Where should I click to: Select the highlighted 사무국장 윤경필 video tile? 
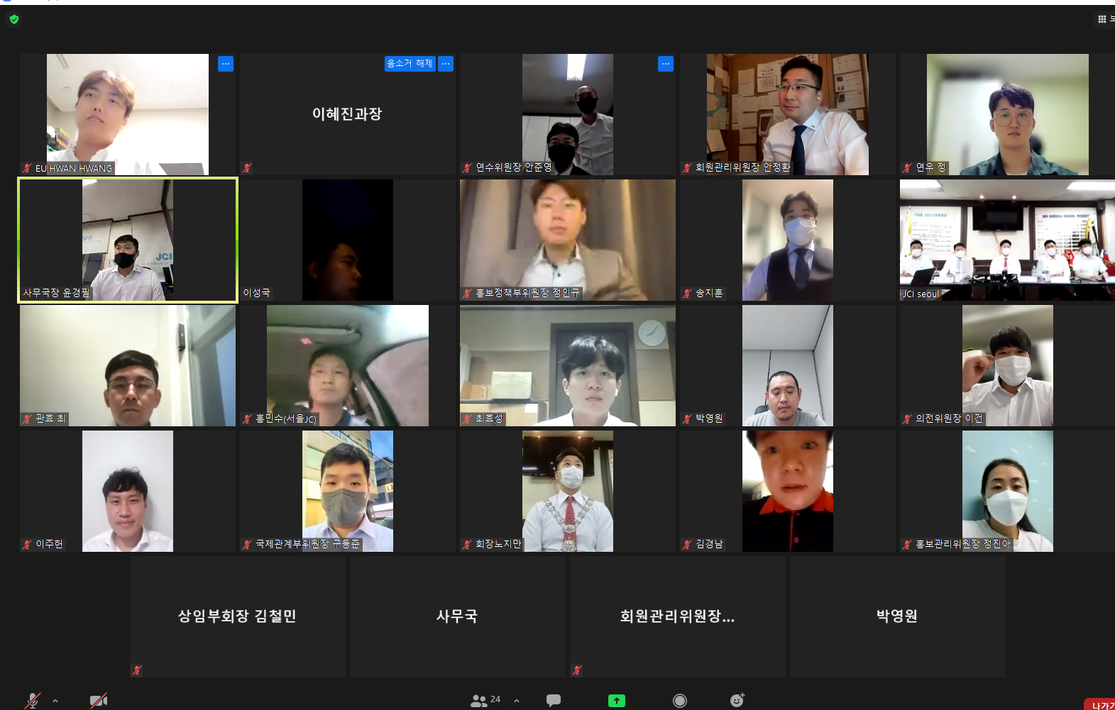pos(128,240)
